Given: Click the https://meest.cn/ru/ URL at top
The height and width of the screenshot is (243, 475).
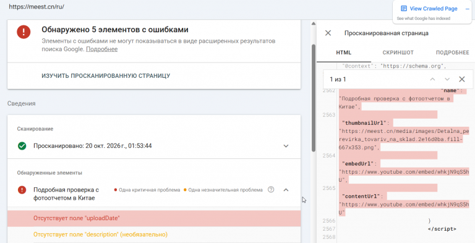Looking at the screenshot, I should pyautogui.click(x=36, y=7).
